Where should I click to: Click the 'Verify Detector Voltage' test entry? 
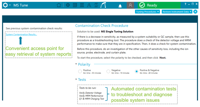coord(90,93)
